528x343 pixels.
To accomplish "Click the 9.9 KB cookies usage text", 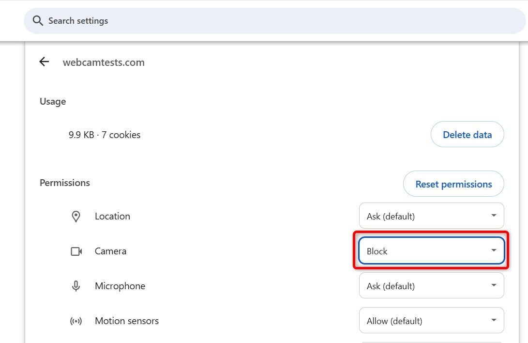I will [x=105, y=135].
